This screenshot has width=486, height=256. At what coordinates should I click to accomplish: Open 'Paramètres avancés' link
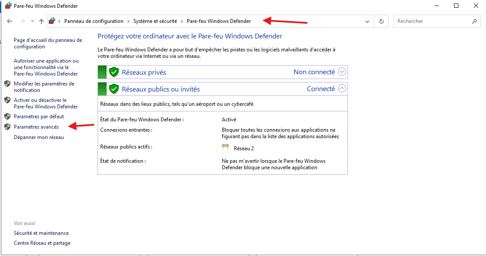[x=36, y=127]
